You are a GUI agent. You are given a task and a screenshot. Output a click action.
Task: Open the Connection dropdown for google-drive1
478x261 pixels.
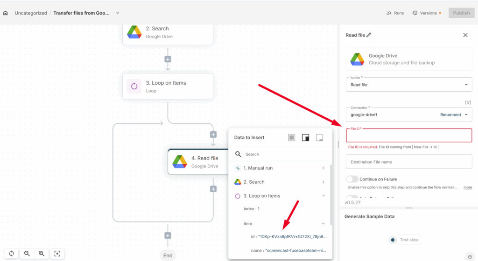466,114
